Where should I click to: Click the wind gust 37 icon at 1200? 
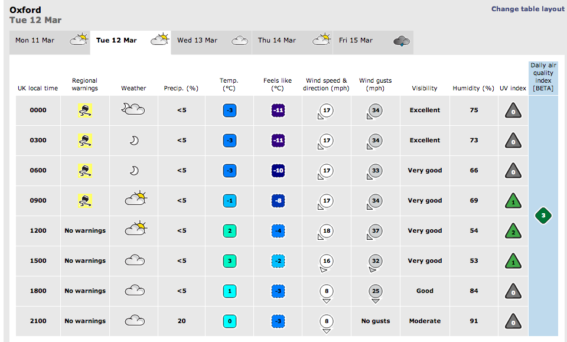(374, 231)
